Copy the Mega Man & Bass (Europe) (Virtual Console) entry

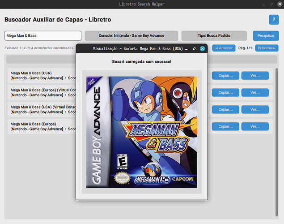point(225,92)
